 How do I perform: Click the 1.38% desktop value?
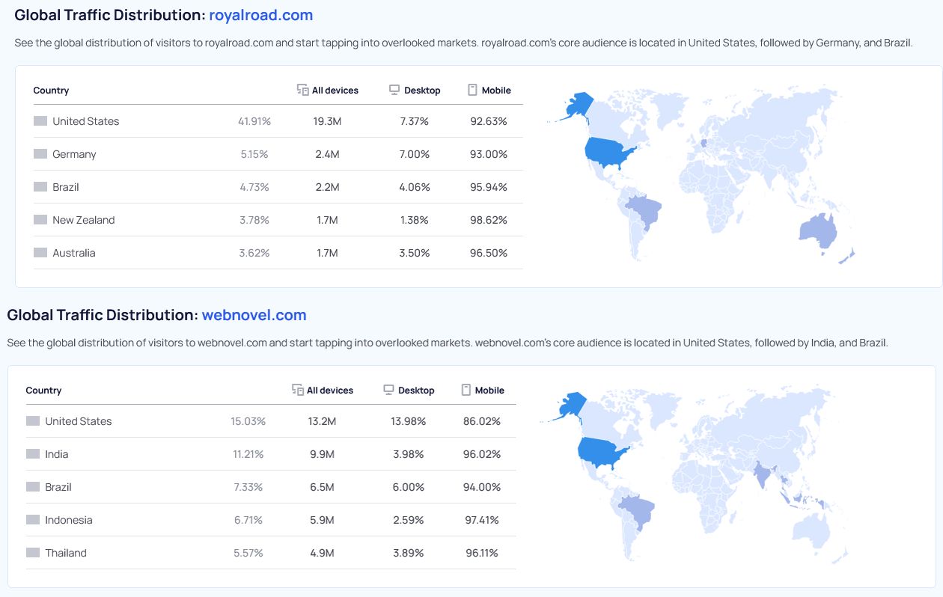coord(415,220)
